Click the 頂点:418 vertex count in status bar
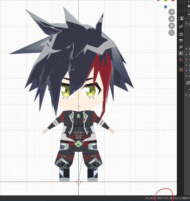 pos(163,198)
